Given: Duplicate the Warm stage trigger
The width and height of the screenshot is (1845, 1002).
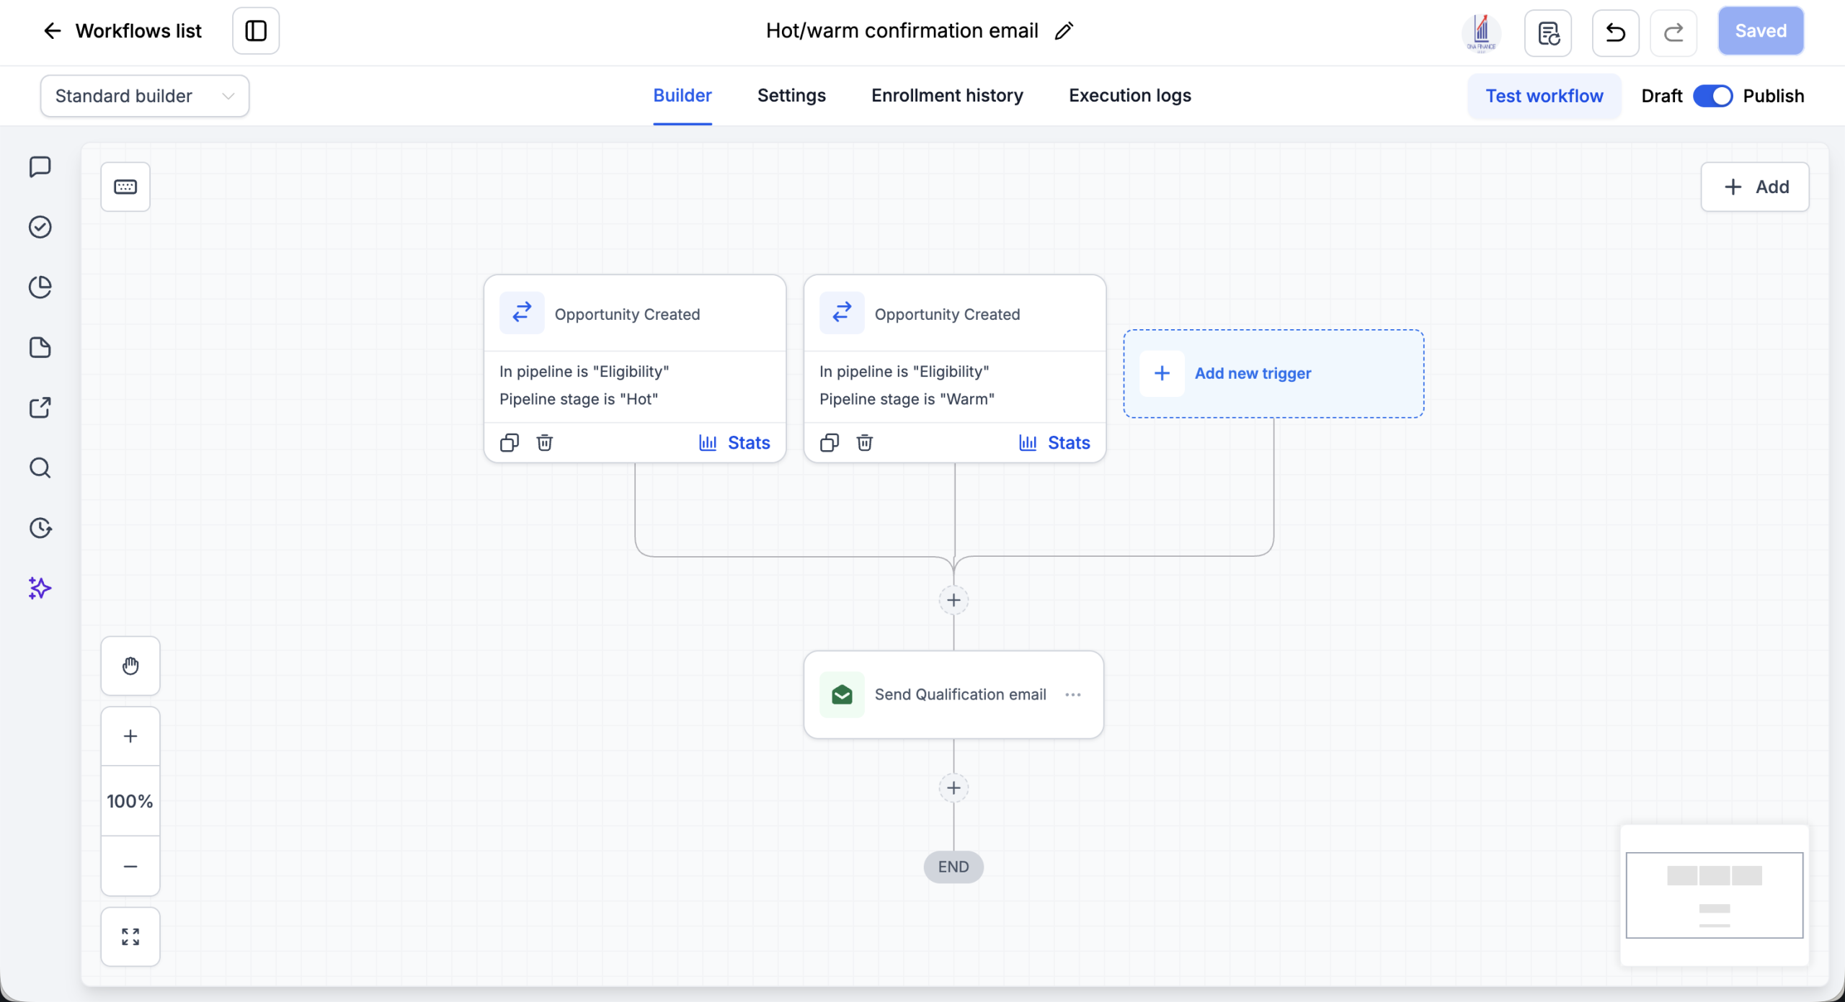Looking at the screenshot, I should (830, 442).
